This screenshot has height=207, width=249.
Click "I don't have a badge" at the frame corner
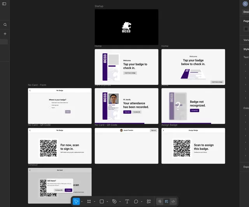point(217,82)
